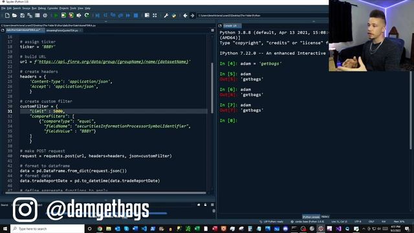
Task: Save the current file with the toolbar icon
Action: click(22, 16)
